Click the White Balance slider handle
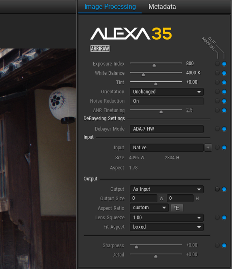232x269 pixels. tap(143, 75)
